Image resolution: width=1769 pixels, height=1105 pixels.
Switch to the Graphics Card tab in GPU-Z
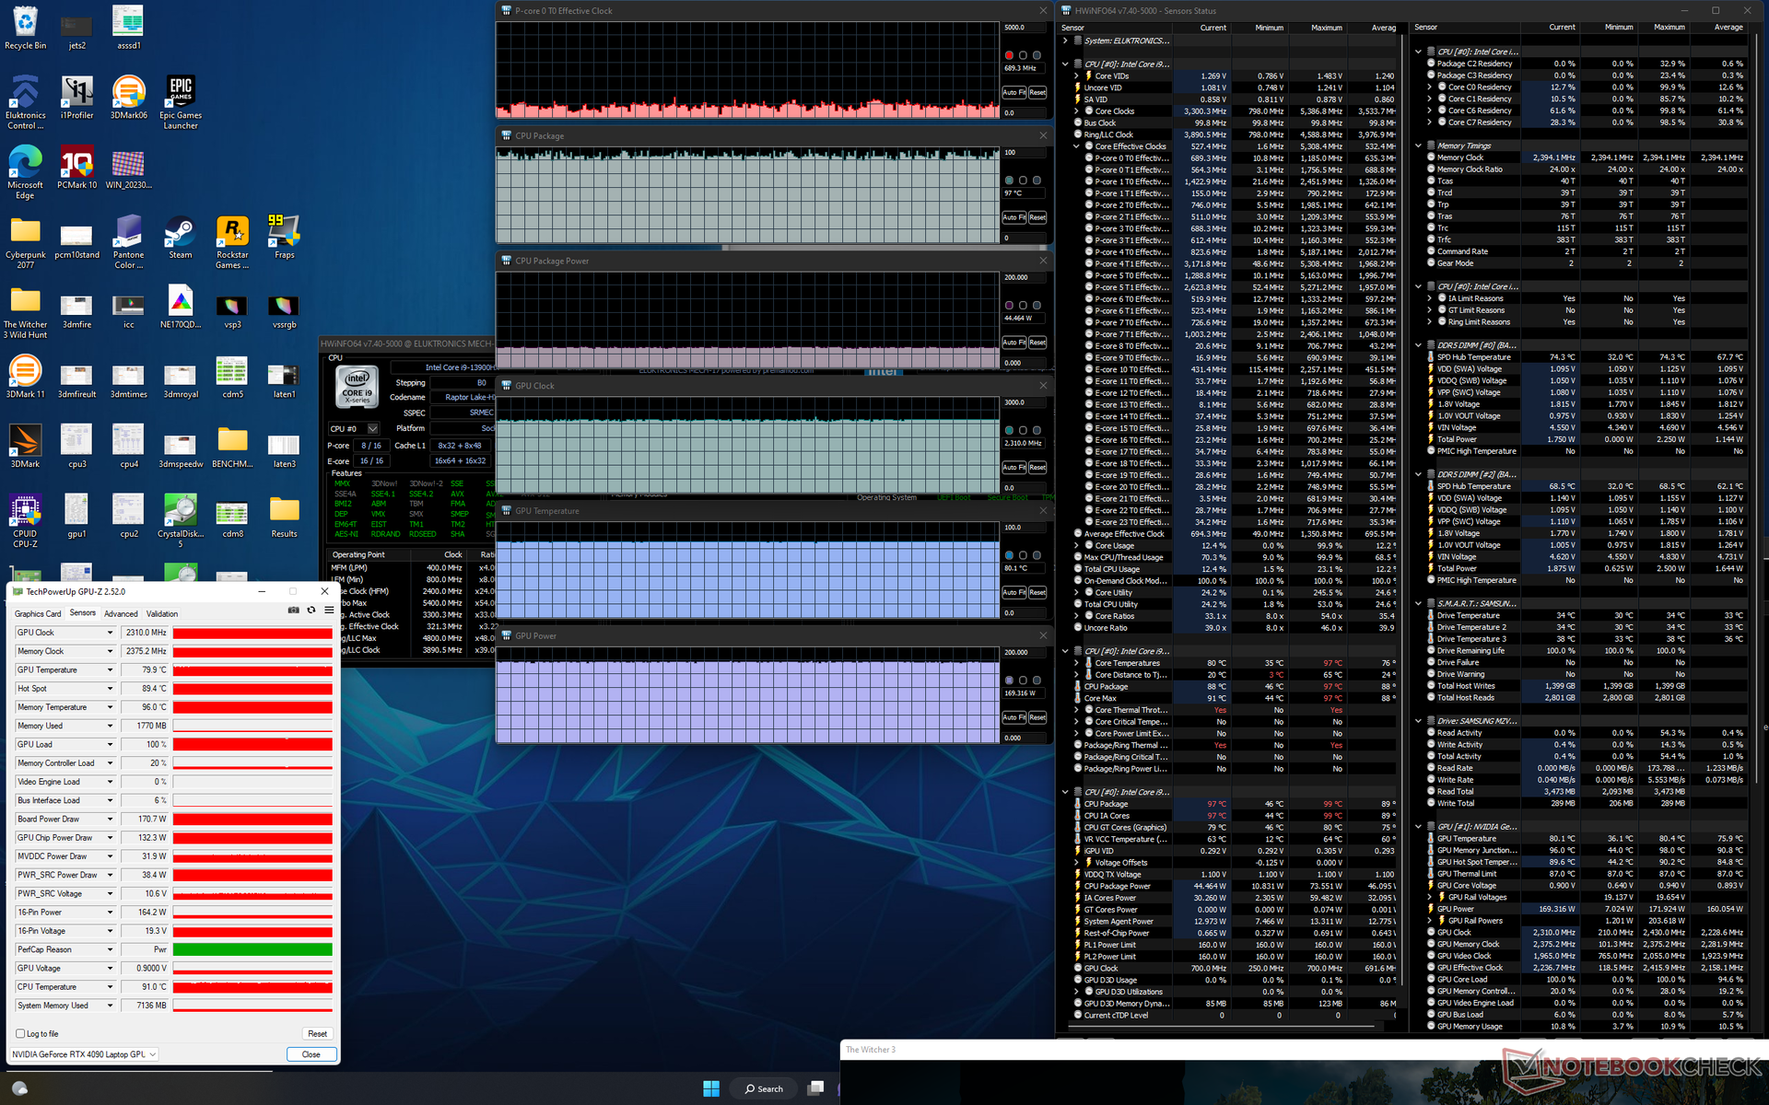[38, 614]
